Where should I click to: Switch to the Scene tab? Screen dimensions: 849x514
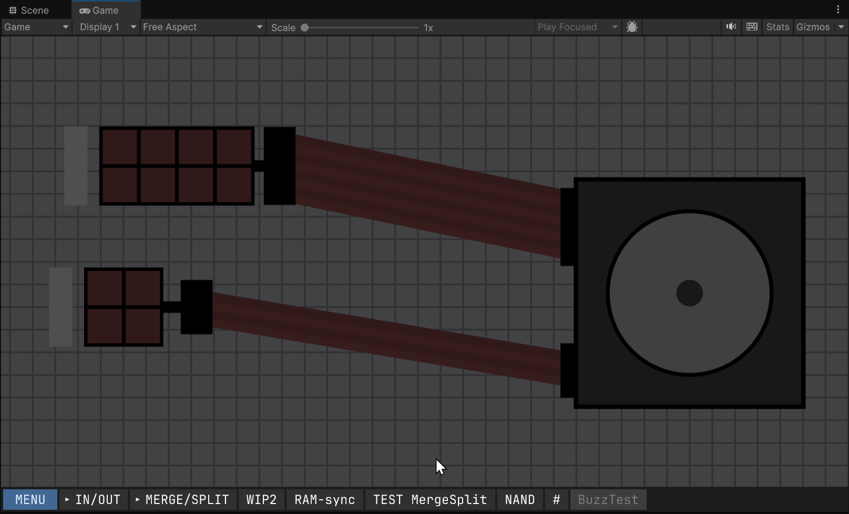[x=29, y=10]
